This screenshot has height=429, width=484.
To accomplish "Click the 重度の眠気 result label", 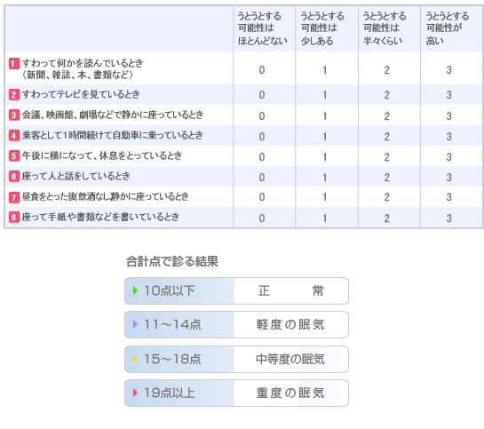I will click(x=290, y=393).
